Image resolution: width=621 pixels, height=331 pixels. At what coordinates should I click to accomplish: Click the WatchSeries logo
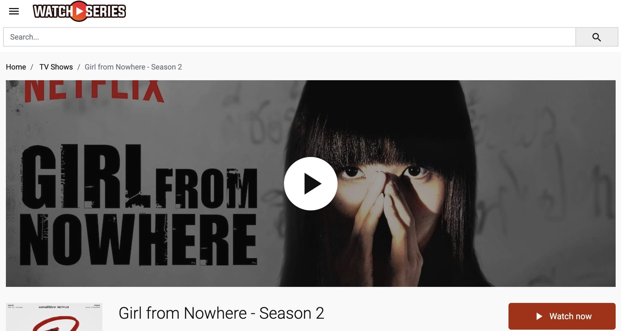tap(79, 11)
